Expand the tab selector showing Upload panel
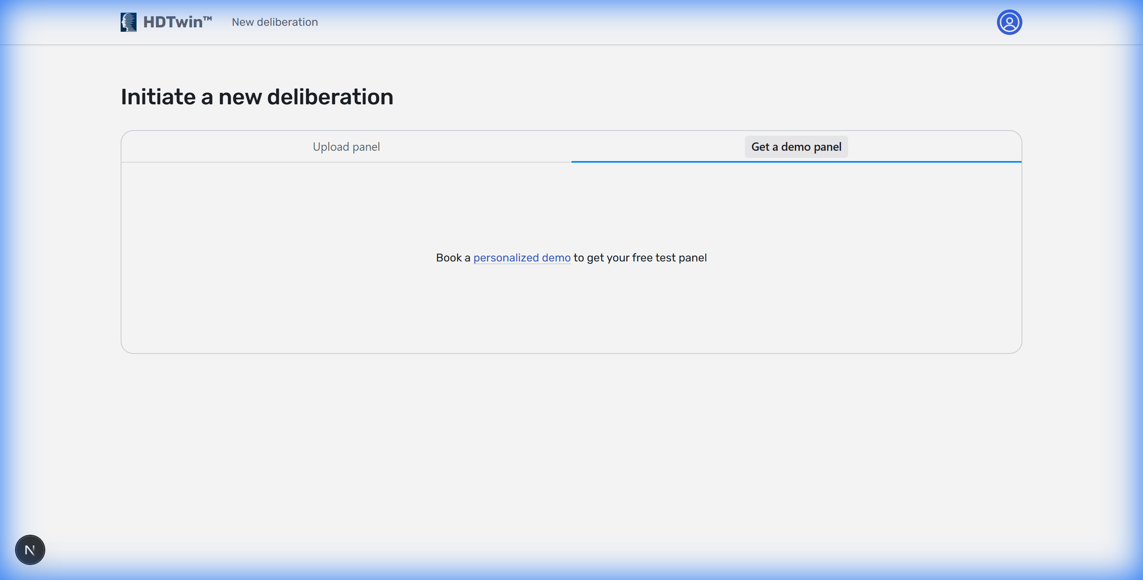This screenshot has width=1143, height=580. (346, 146)
